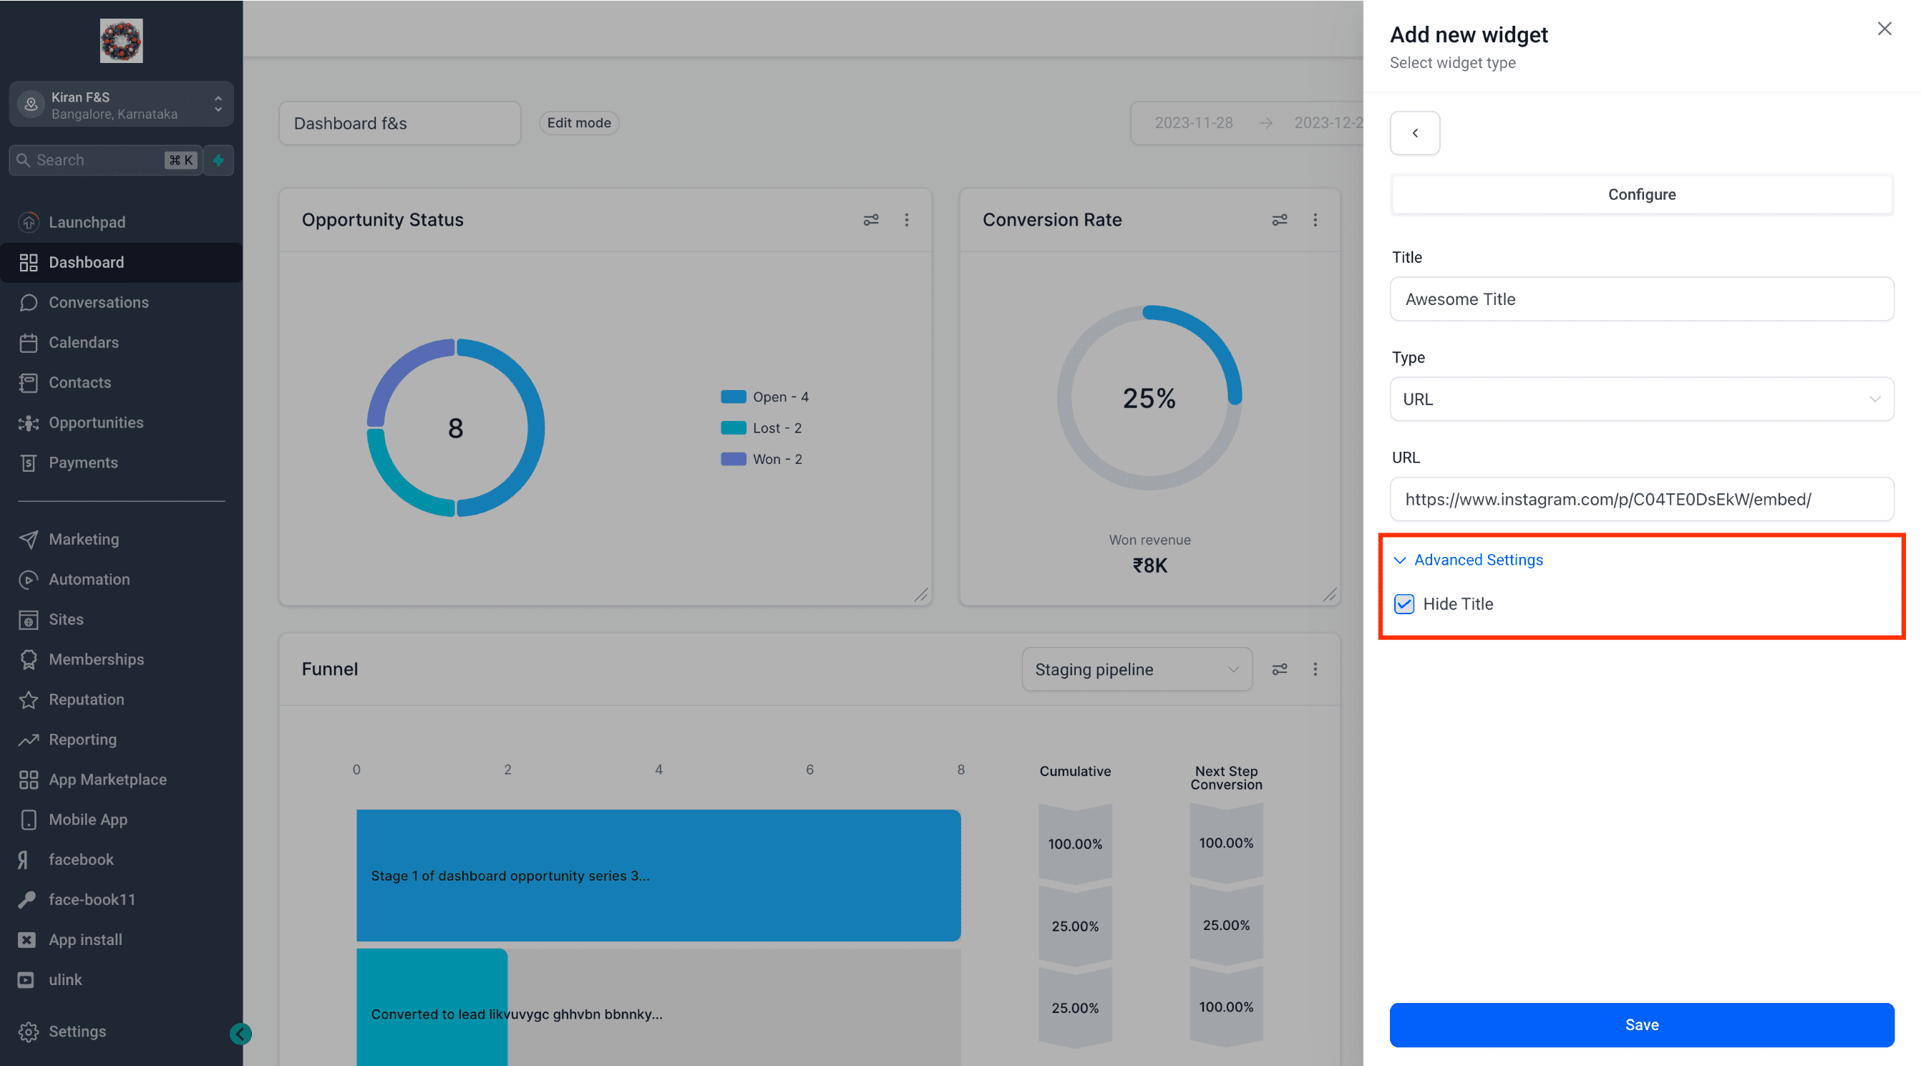Uncheck the Hide Title checkbox
The image size is (1921, 1066).
click(x=1404, y=604)
